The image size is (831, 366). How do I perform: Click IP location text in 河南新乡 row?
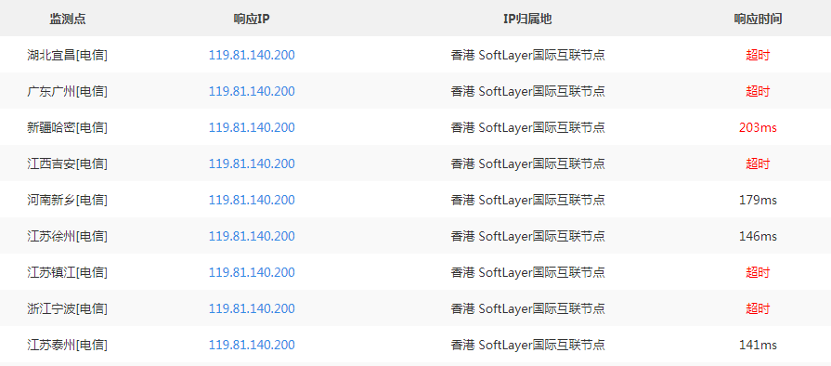click(x=528, y=200)
